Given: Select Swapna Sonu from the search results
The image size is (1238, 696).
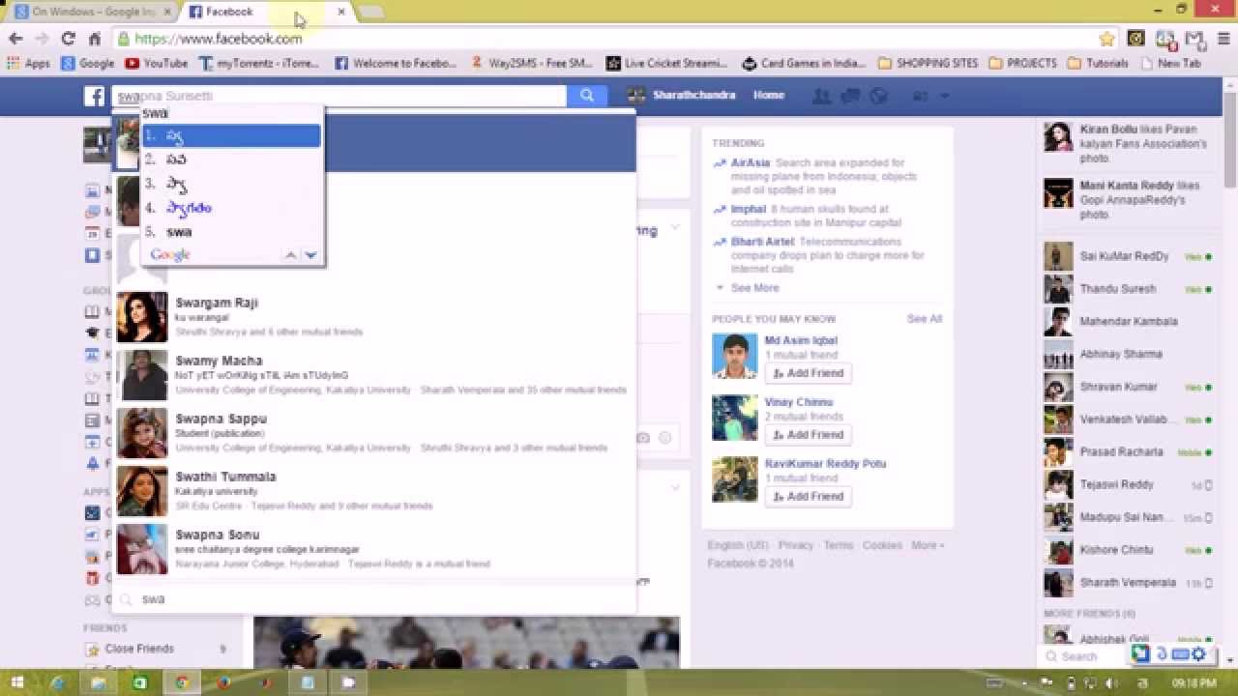Looking at the screenshot, I should (x=375, y=549).
